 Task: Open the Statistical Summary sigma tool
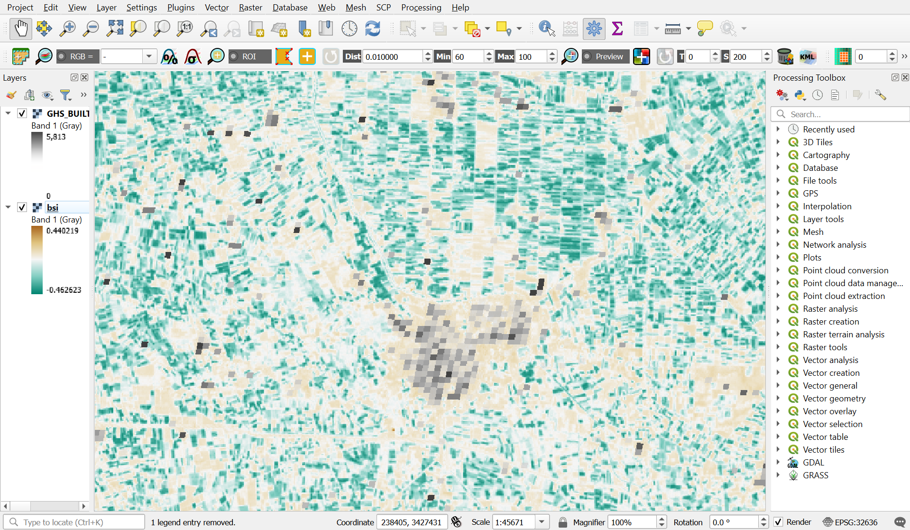617,28
